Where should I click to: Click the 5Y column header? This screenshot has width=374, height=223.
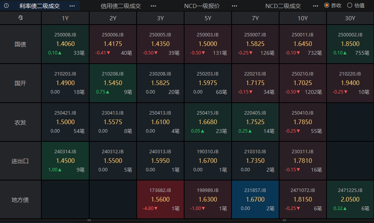pos(208,18)
